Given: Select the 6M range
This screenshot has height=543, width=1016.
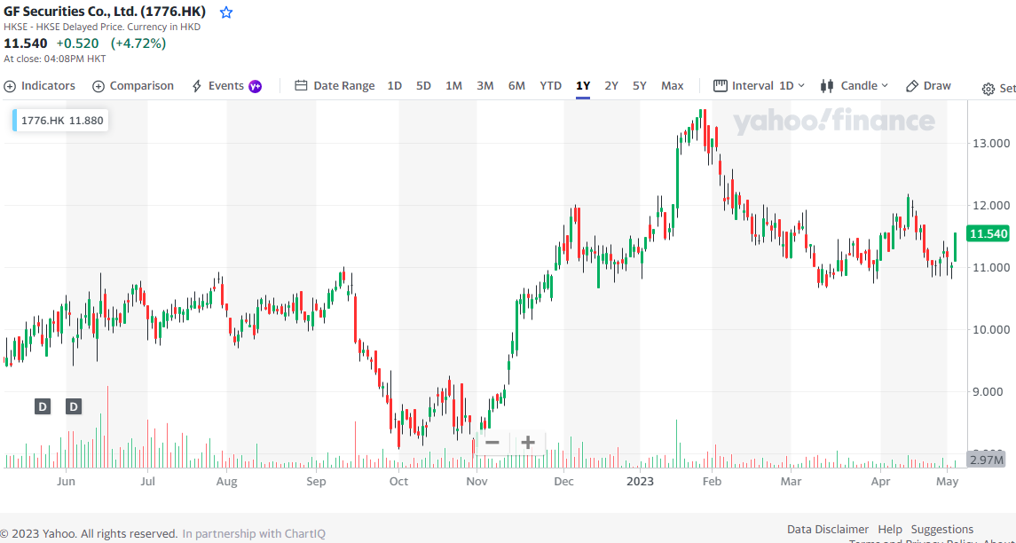Looking at the screenshot, I should pyautogui.click(x=516, y=85).
